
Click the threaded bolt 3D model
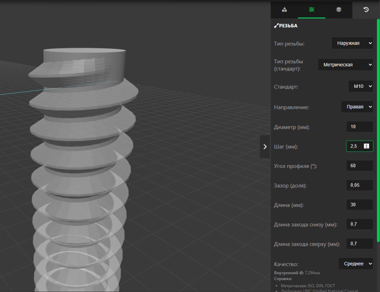[83, 170]
